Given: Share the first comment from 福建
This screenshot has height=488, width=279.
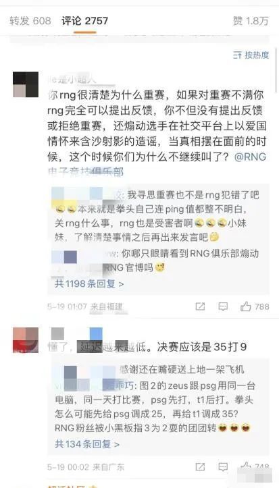Looking at the screenshot, I should coord(200,306).
